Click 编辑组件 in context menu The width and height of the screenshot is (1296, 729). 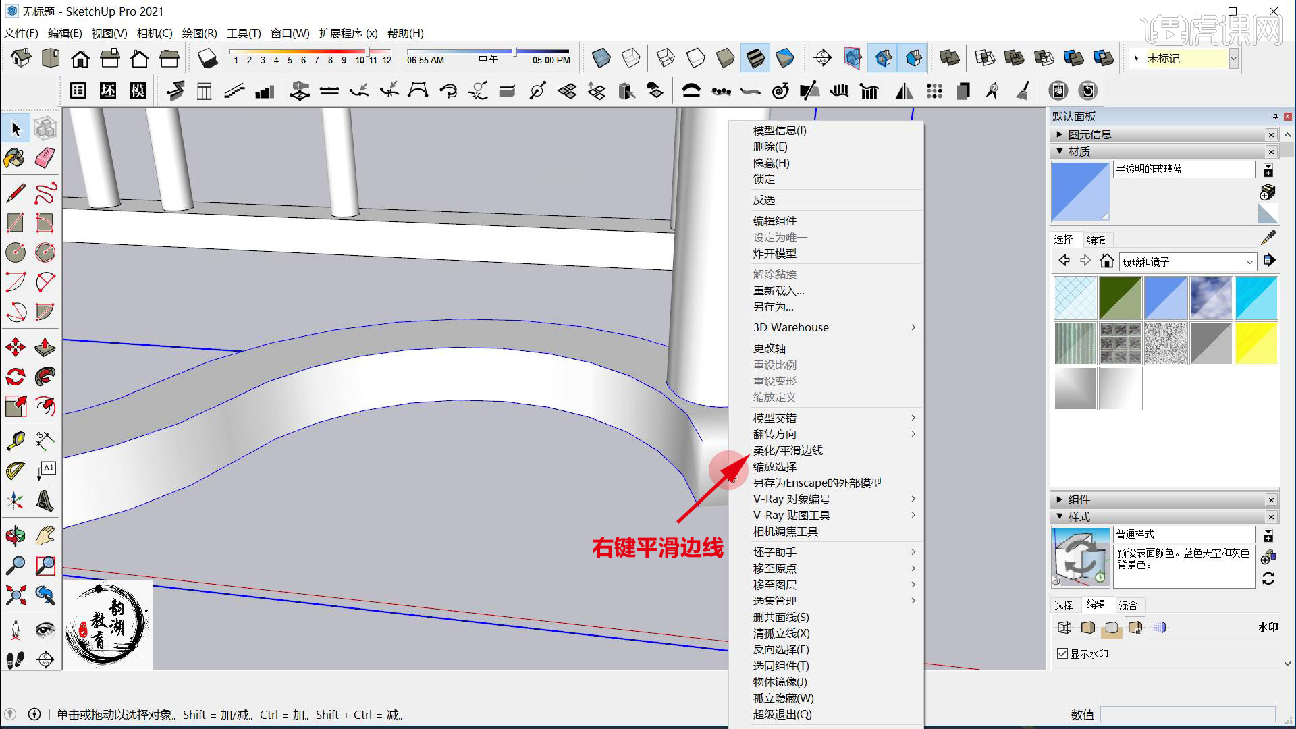pyautogui.click(x=774, y=221)
